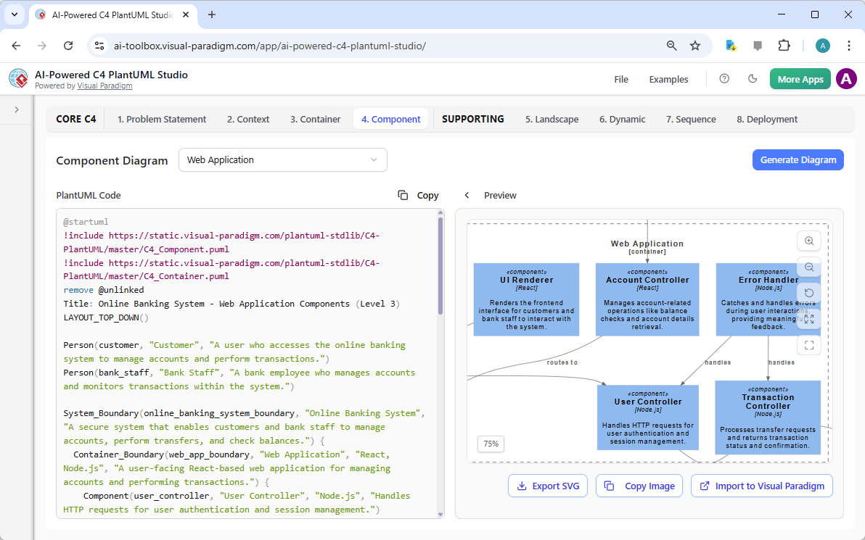Image resolution: width=865 pixels, height=540 pixels.
Task: Click the Generate Diagram button
Action: point(798,159)
